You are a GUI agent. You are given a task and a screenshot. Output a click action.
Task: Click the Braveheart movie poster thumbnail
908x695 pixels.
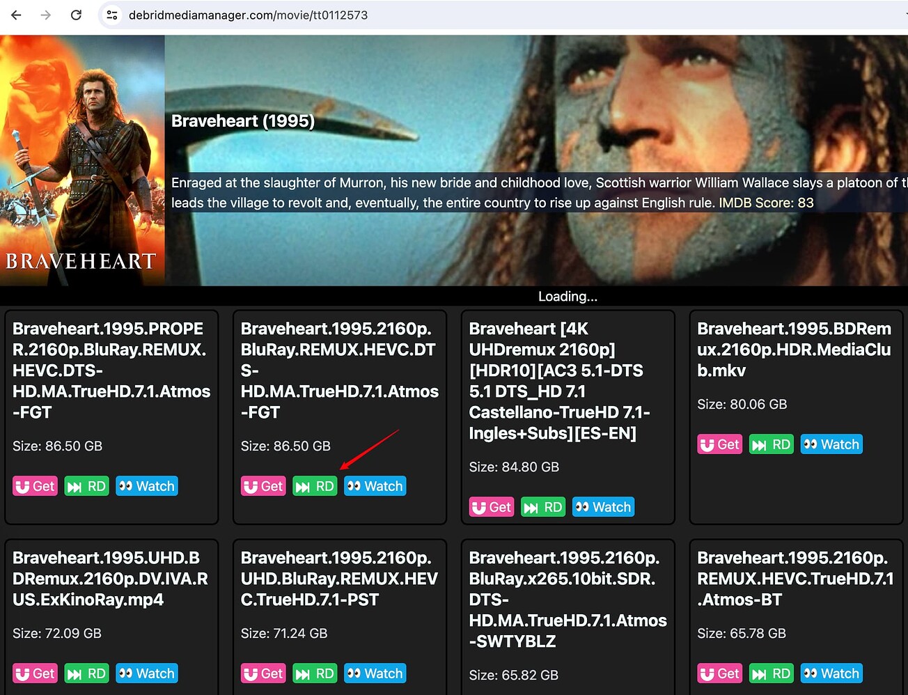tap(82, 160)
